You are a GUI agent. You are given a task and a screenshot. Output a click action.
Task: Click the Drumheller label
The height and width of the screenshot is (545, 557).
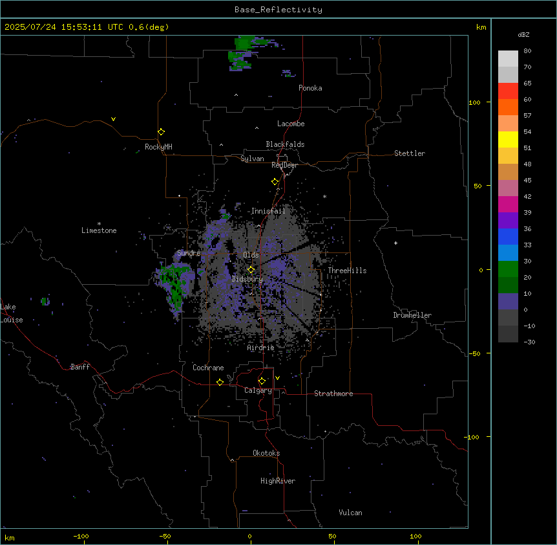click(x=412, y=315)
